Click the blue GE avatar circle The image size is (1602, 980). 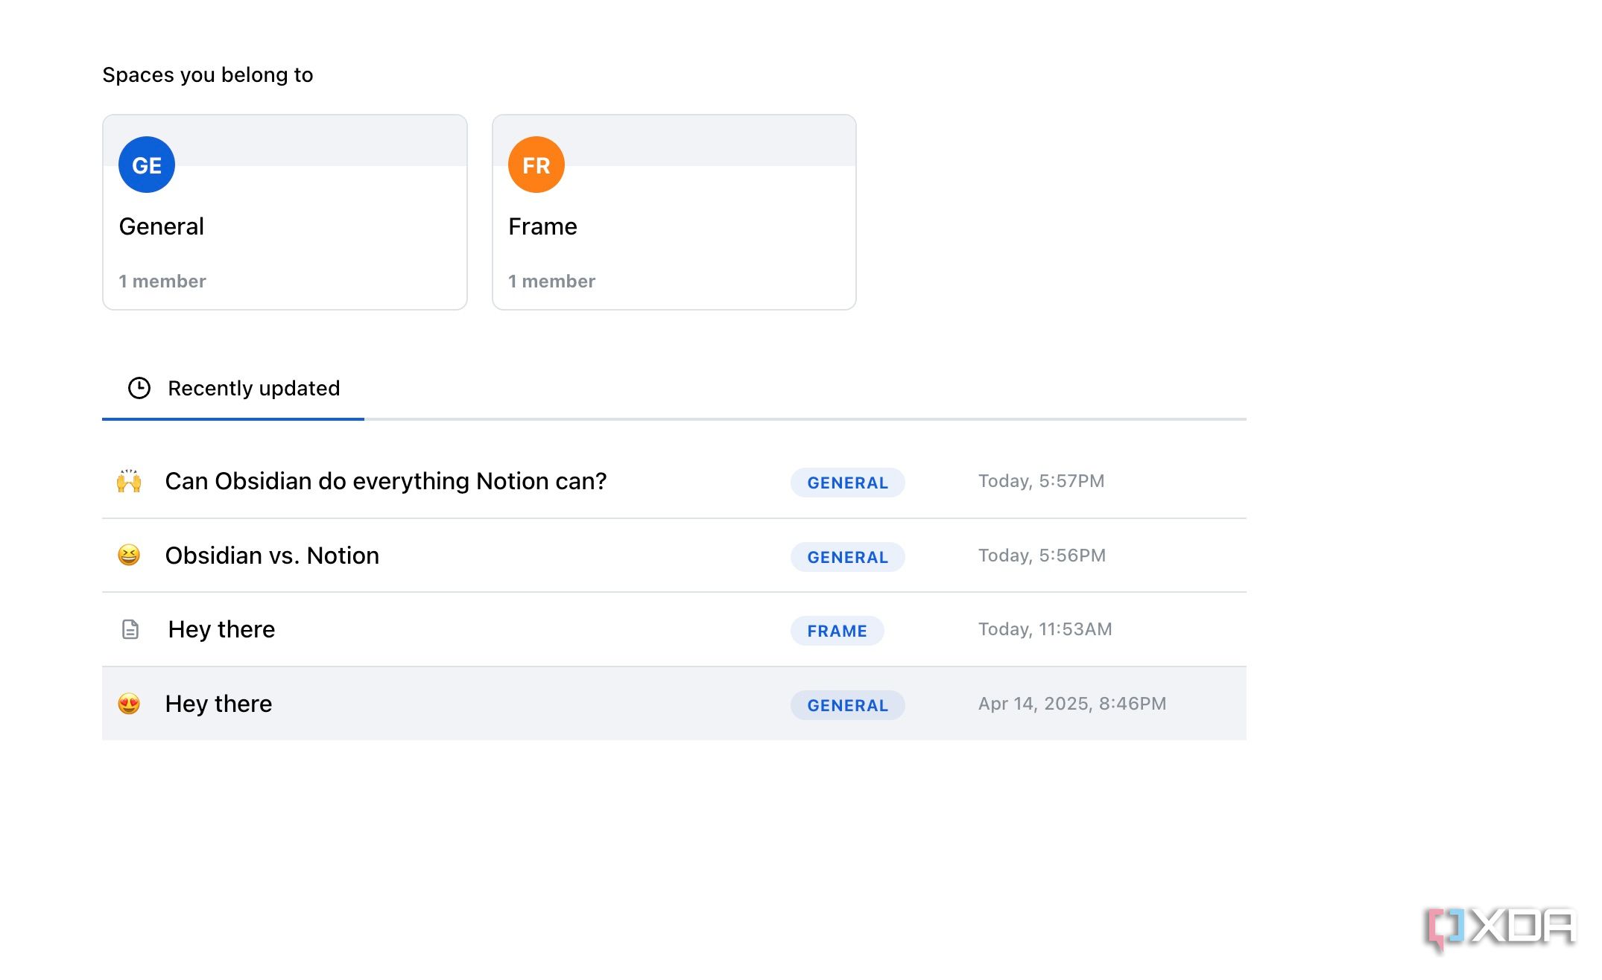coord(147,165)
